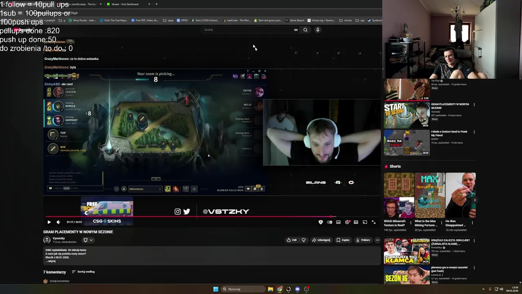Start voice search with microphone icon
Viewport: 522px width, 294px height.
click(318, 29)
